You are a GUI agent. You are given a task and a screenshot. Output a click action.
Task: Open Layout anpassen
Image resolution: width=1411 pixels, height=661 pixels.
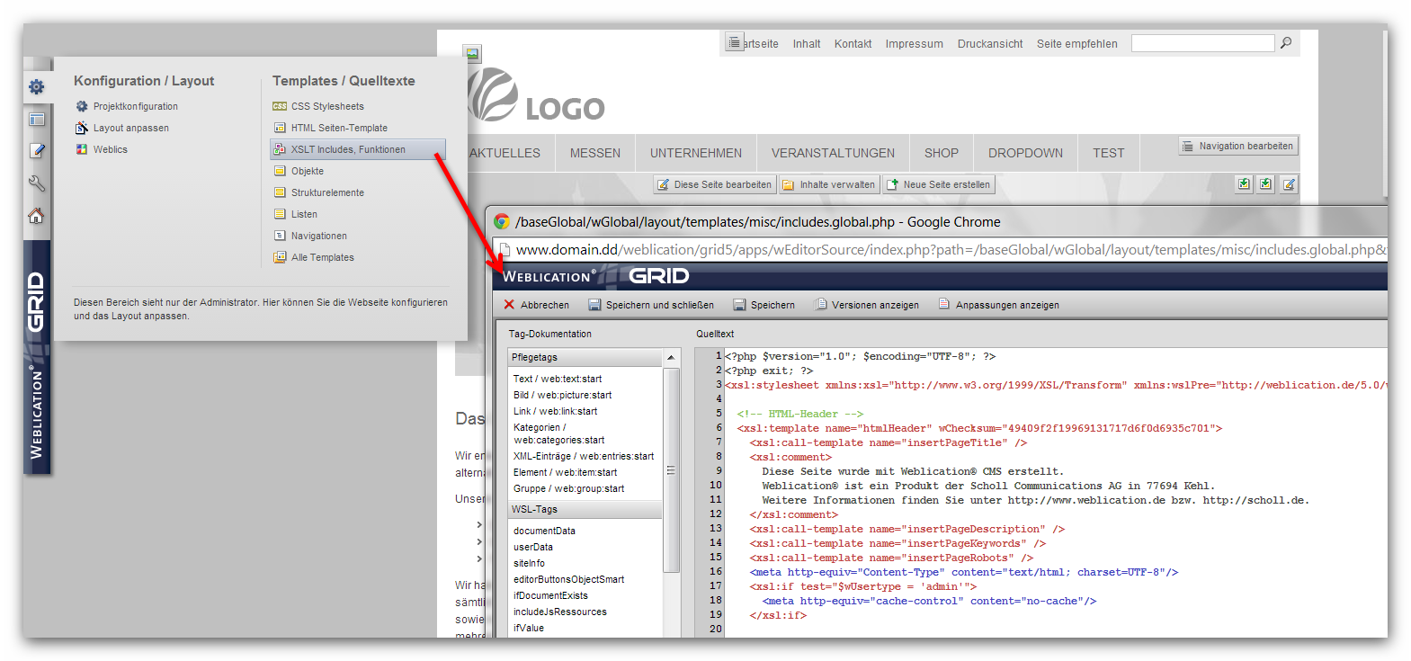pos(131,128)
